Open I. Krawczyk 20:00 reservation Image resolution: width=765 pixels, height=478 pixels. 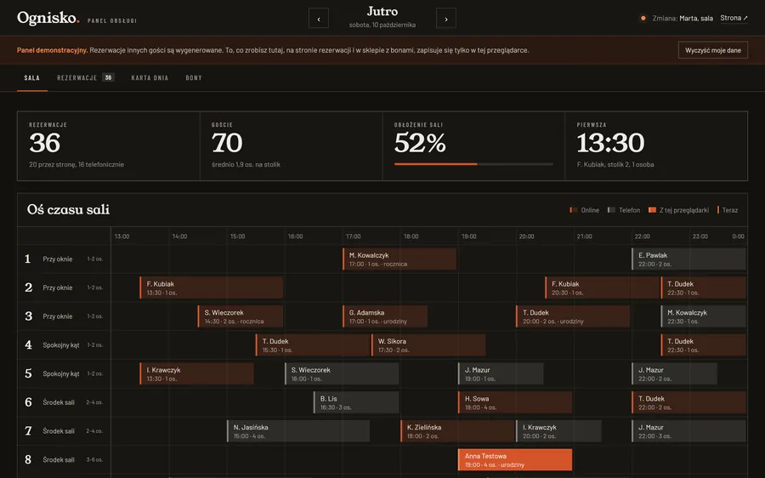[x=558, y=431]
